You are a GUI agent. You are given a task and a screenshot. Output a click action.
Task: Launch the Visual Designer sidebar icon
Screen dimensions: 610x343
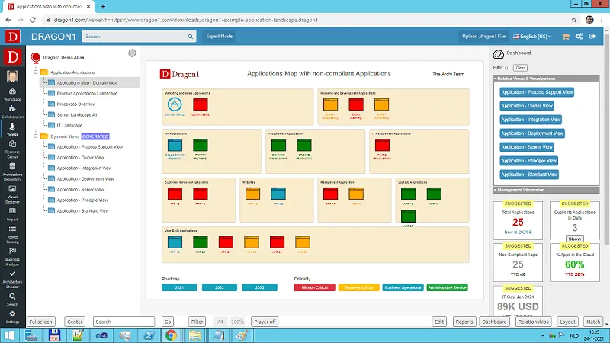pyautogui.click(x=12, y=194)
